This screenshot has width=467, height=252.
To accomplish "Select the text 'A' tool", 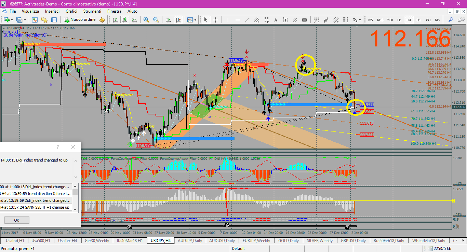I will pyautogui.click(x=276, y=20).
